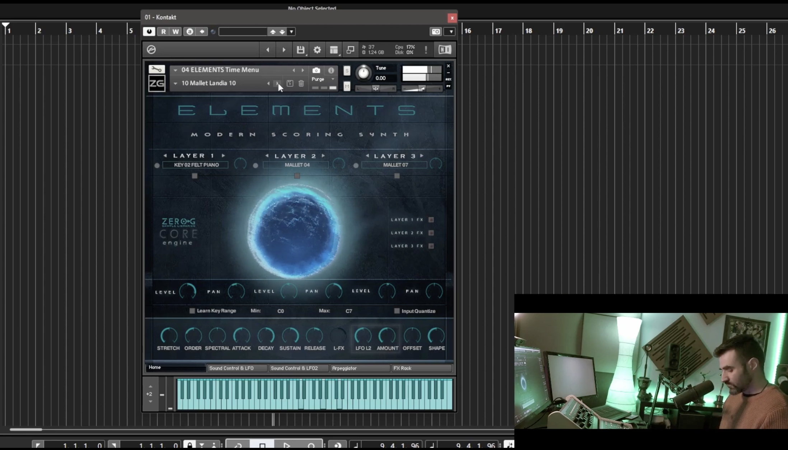Screen dimensions: 788x450
Task: Open the FX Rack tab
Action: point(422,368)
